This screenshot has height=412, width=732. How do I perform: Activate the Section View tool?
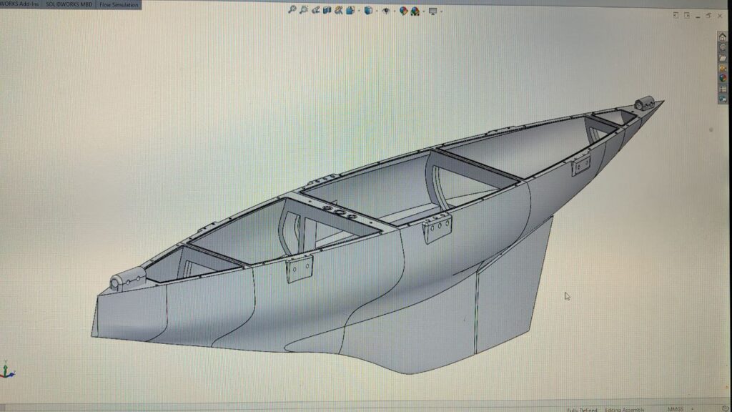[327, 10]
